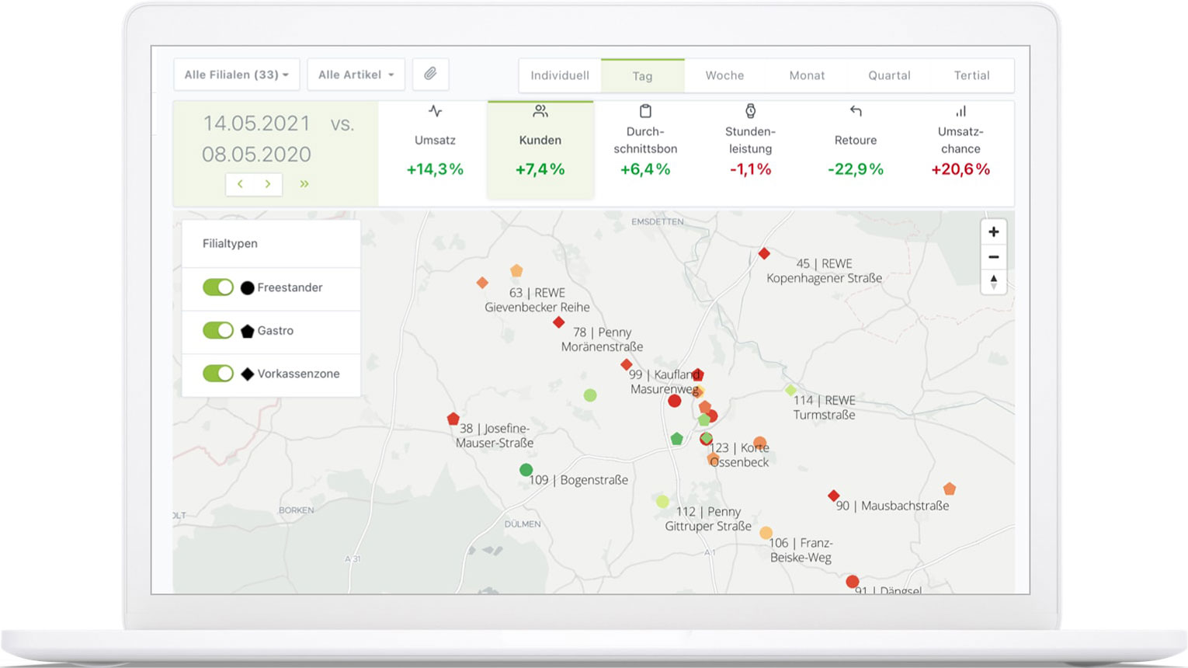Select the Umsatz +14,3% metric card
This screenshot has width=1188, height=668.
pos(435,151)
